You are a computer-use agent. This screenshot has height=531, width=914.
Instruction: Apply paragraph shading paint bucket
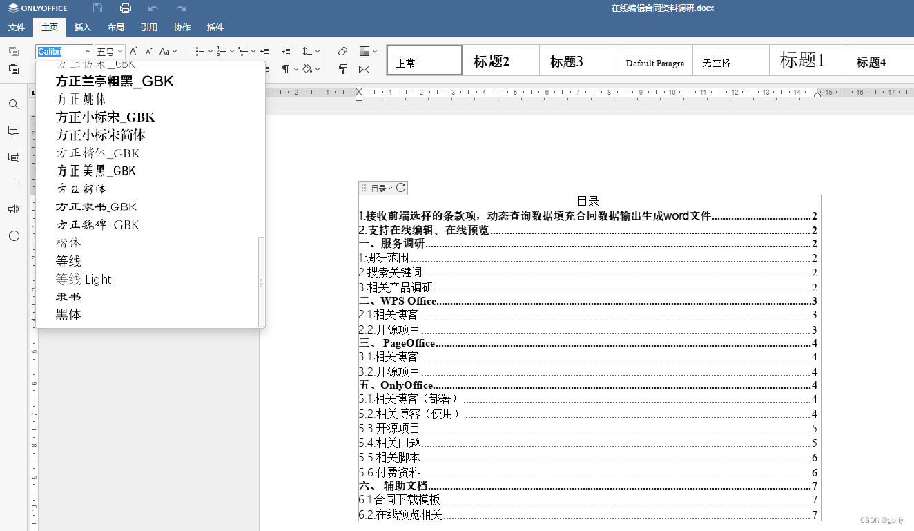(308, 69)
